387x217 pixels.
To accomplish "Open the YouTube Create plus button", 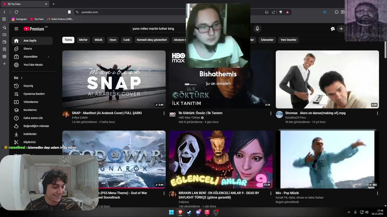I will [341, 29].
